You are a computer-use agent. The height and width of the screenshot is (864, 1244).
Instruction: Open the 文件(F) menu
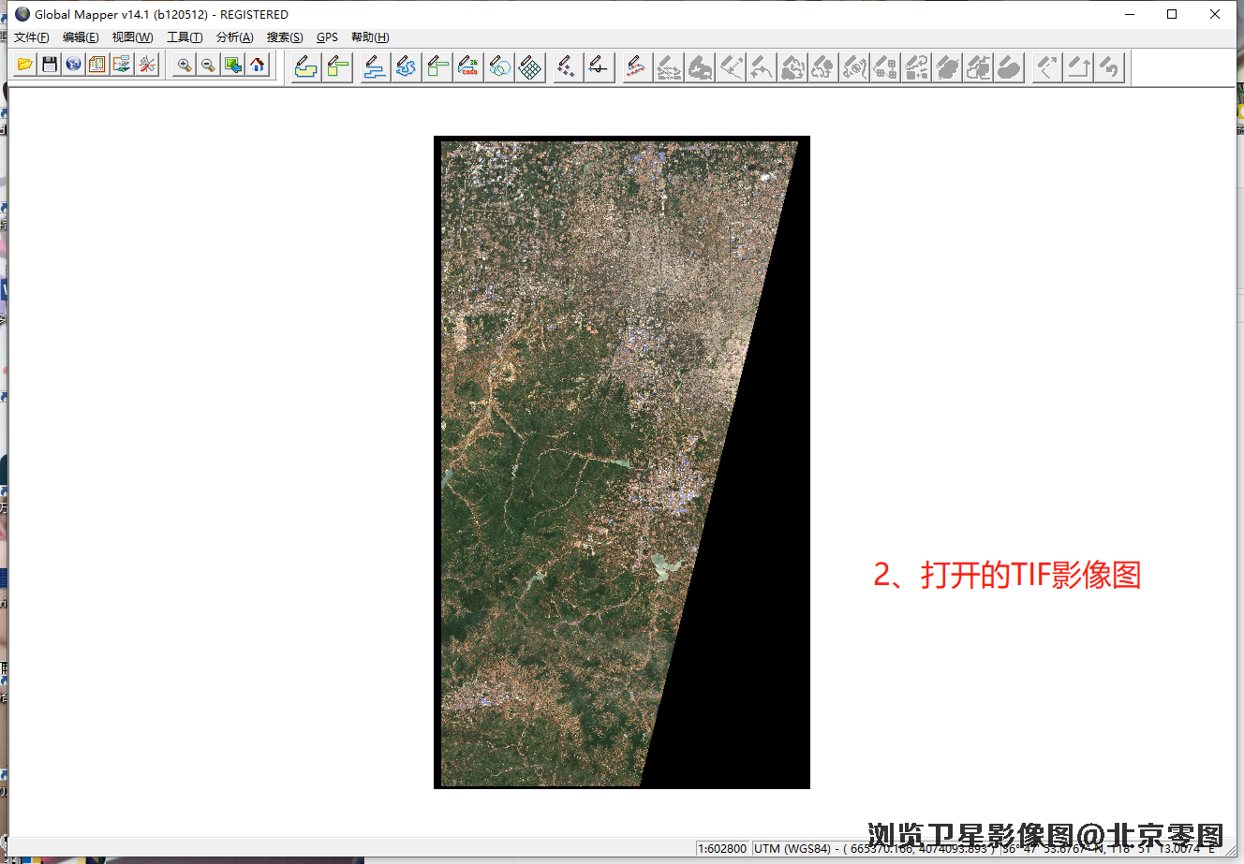tap(32, 37)
